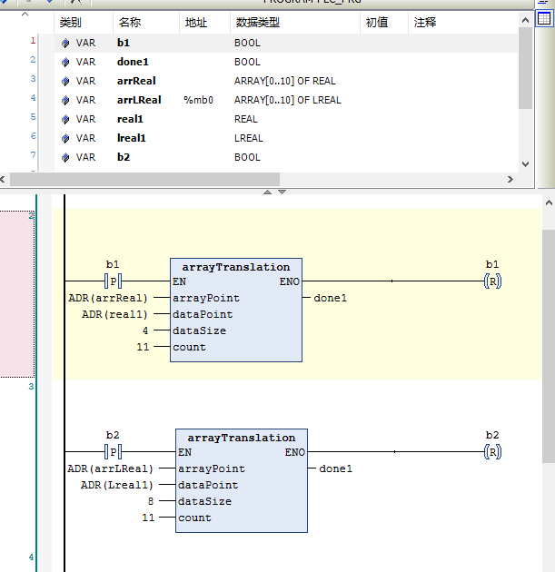Click the declaration table horizontal scrollbar thumb
This screenshot has width=555, height=572.
tap(144, 180)
